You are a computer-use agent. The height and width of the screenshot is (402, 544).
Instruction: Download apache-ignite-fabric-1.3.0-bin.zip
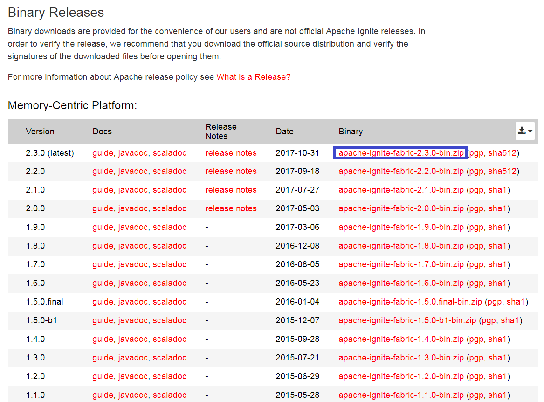point(401,358)
